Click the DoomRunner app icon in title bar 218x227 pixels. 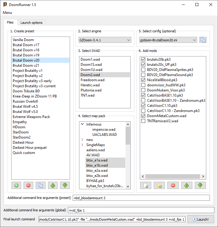pyautogui.click(x=5, y=5)
